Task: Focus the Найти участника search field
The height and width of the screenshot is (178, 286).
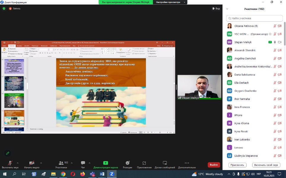Action: coord(254,18)
